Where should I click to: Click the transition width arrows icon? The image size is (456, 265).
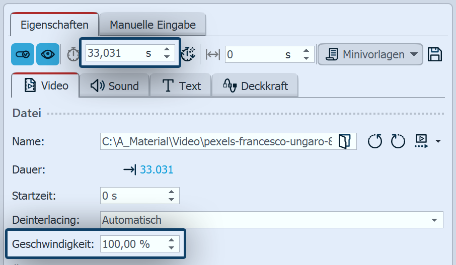(213, 54)
